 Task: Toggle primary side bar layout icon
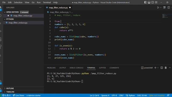click(x=145, y=2)
